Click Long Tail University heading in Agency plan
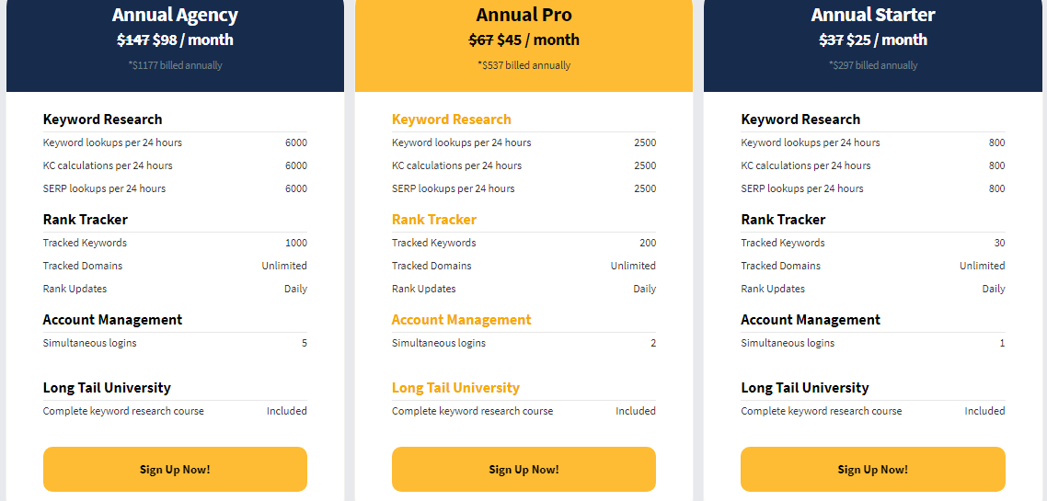Viewport: 1047px width, 501px height. coord(107,388)
